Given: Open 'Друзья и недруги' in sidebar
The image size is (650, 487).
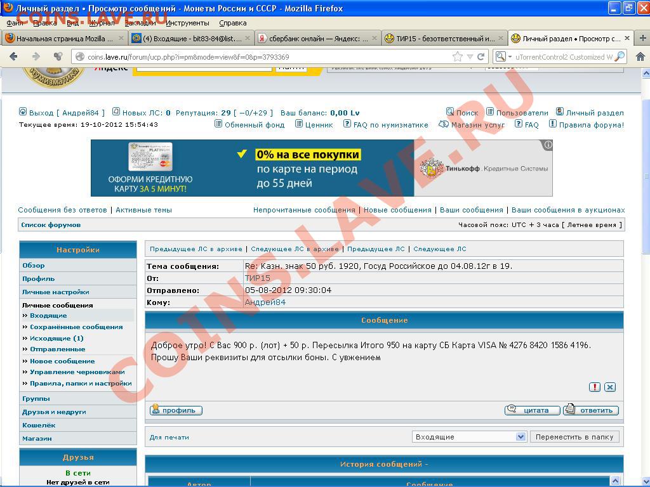Looking at the screenshot, I should (54, 412).
